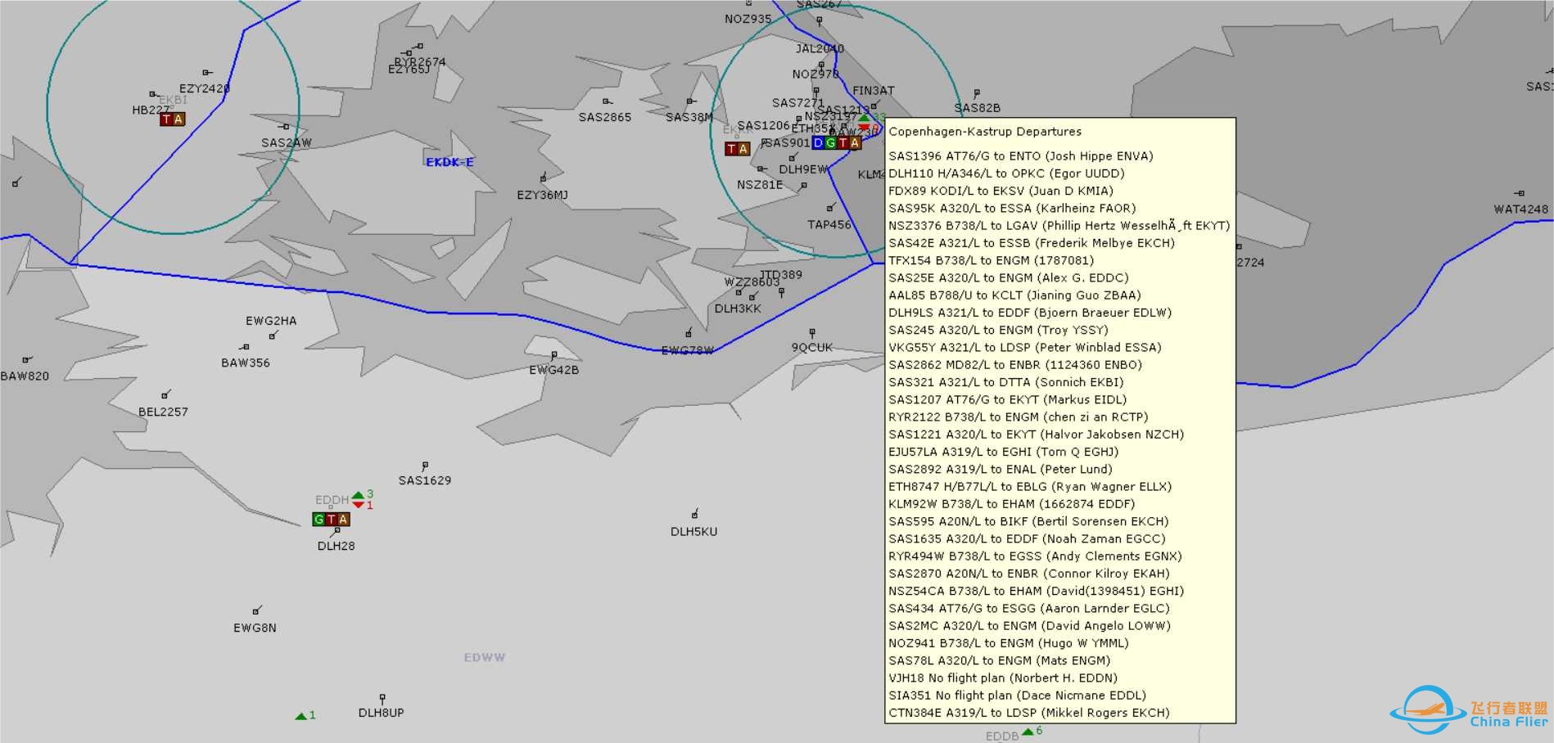Viewport: 1554px width, 743px height.
Task: Select the DLH28 aircraft marker
Action: [x=337, y=531]
